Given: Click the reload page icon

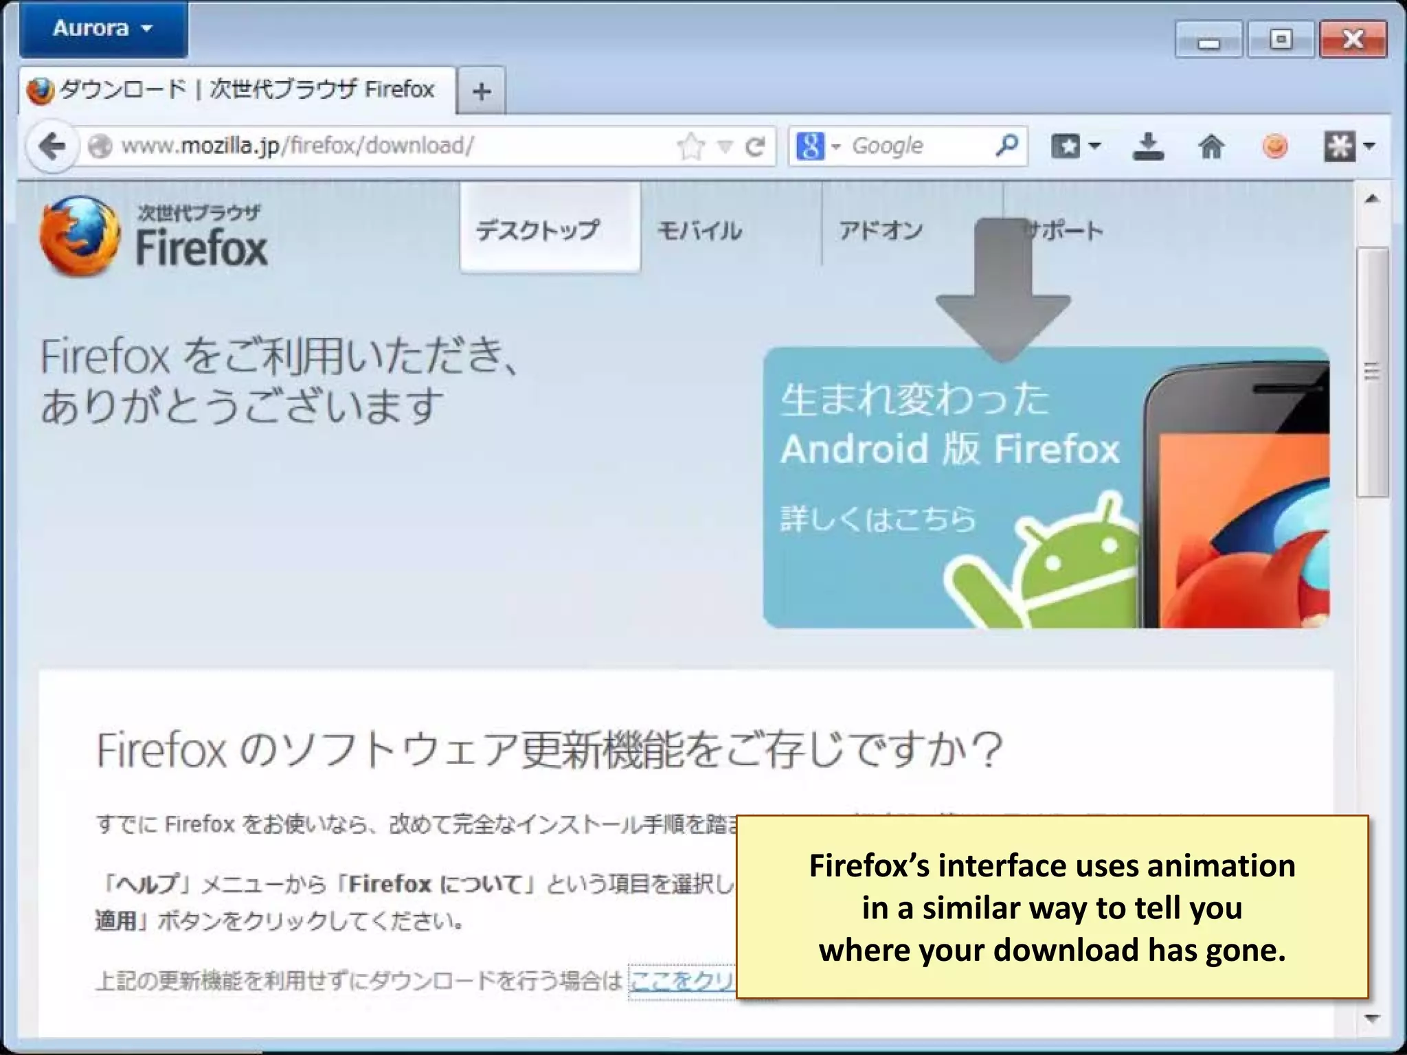Looking at the screenshot, I should [755, 146].
